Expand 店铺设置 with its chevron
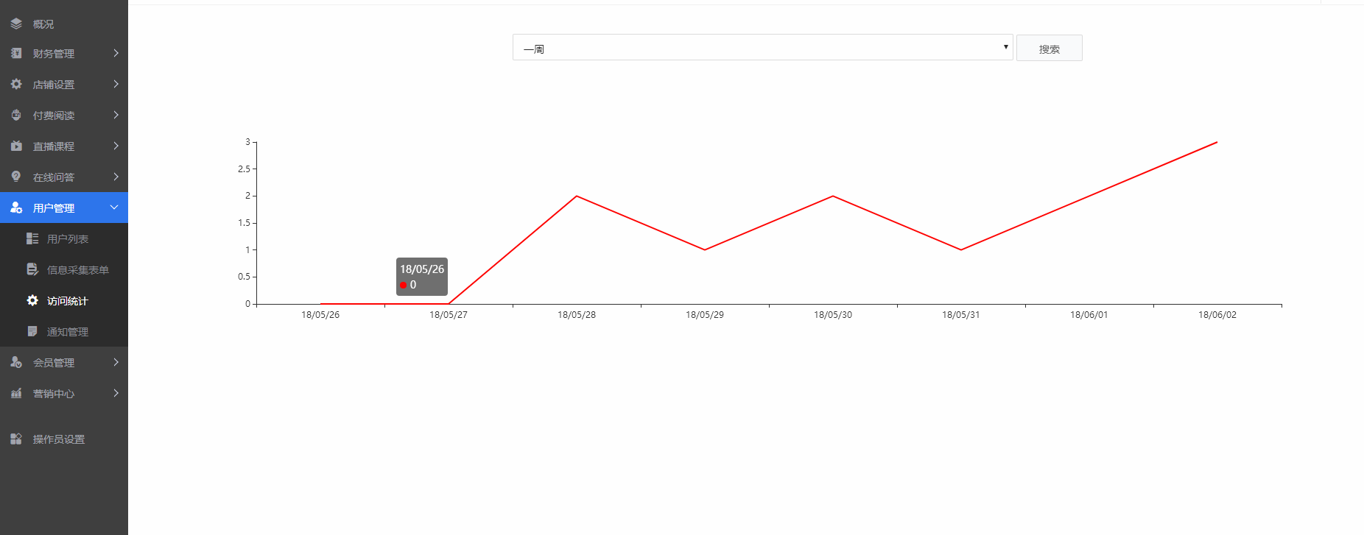1364x535 pixels. click(116, 84)
